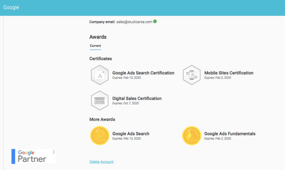285x170 pixels.
Task: Open the Google Partner badge menu dots
Action: click(x=53, y=152)
